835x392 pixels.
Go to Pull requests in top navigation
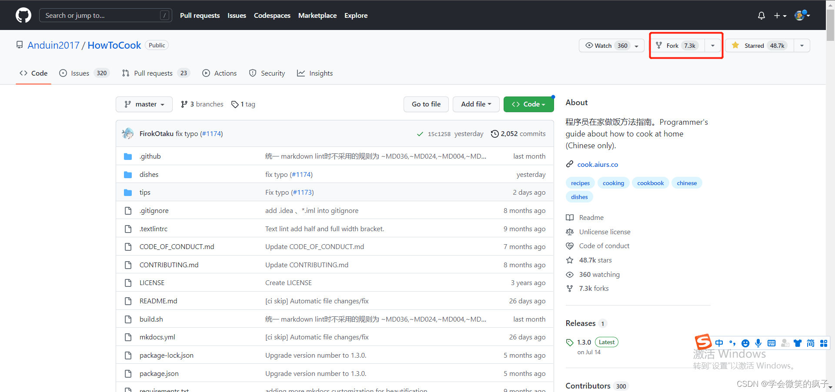(x=200, y=15)
